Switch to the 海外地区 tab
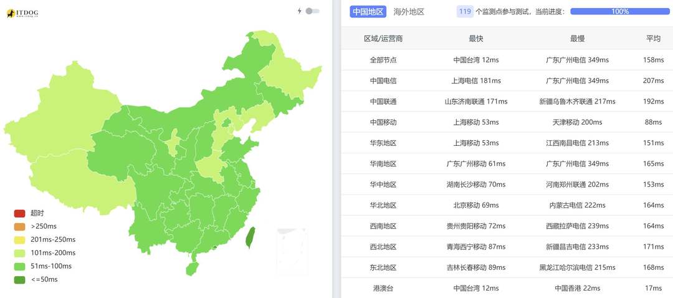 point(409,12)
